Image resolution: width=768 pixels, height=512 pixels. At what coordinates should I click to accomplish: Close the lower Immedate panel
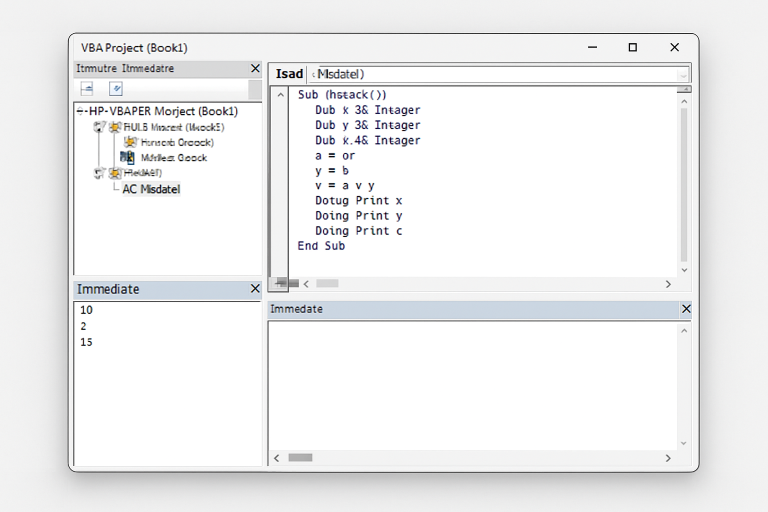point(686,309)
